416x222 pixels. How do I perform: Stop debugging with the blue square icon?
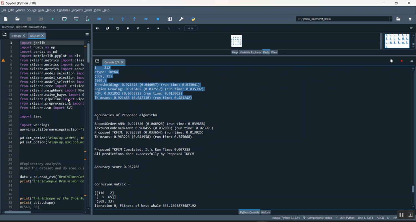(x=158, y=19)
